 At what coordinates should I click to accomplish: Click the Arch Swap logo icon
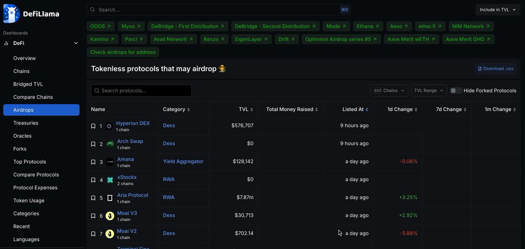coord(110,144)
